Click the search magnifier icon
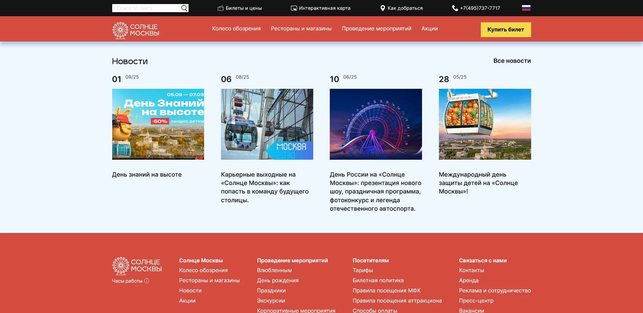The height and width of the screenshot is (313, 643). click(184, 8)
